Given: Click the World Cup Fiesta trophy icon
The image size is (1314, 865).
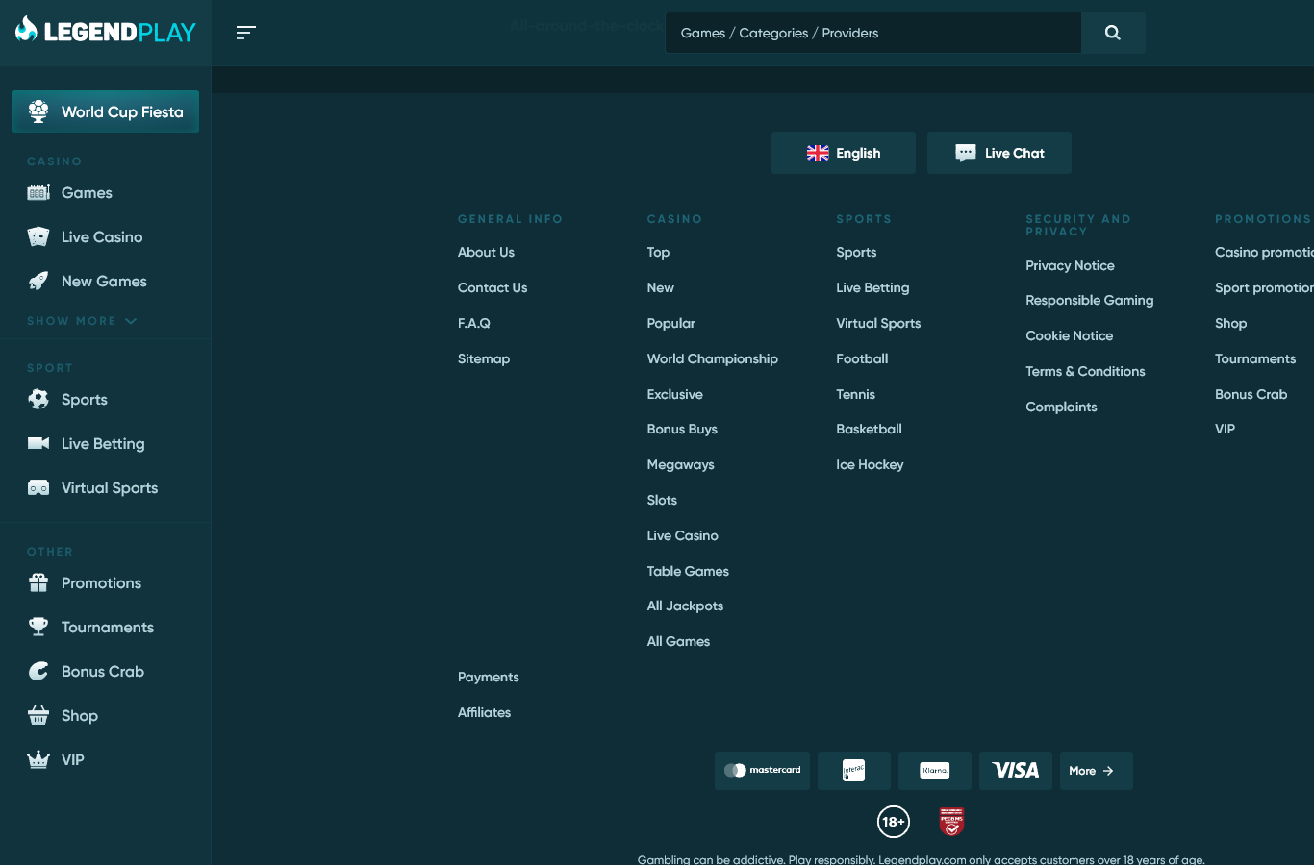Looking at the screenshot, I should (x=38, y=111).
